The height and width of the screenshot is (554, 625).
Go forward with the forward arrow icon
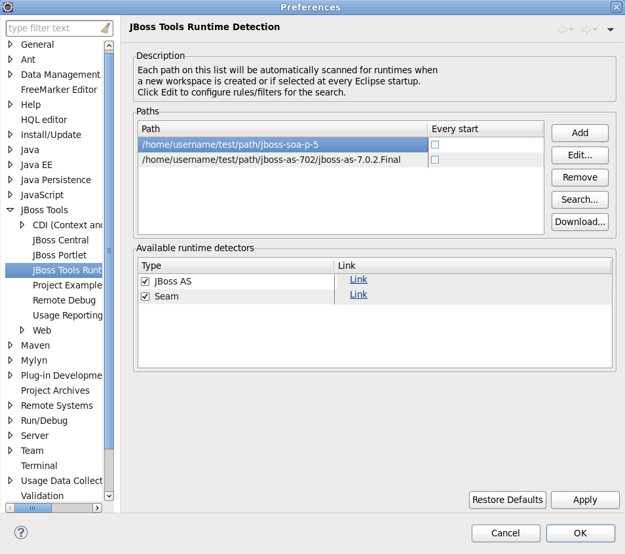pos(586,29)
